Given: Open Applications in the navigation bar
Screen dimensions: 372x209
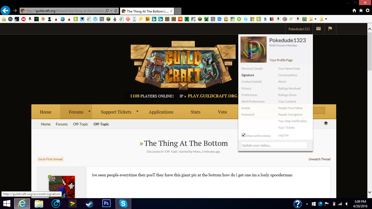Looking at the screenshot, I should (x=161, y=112).
